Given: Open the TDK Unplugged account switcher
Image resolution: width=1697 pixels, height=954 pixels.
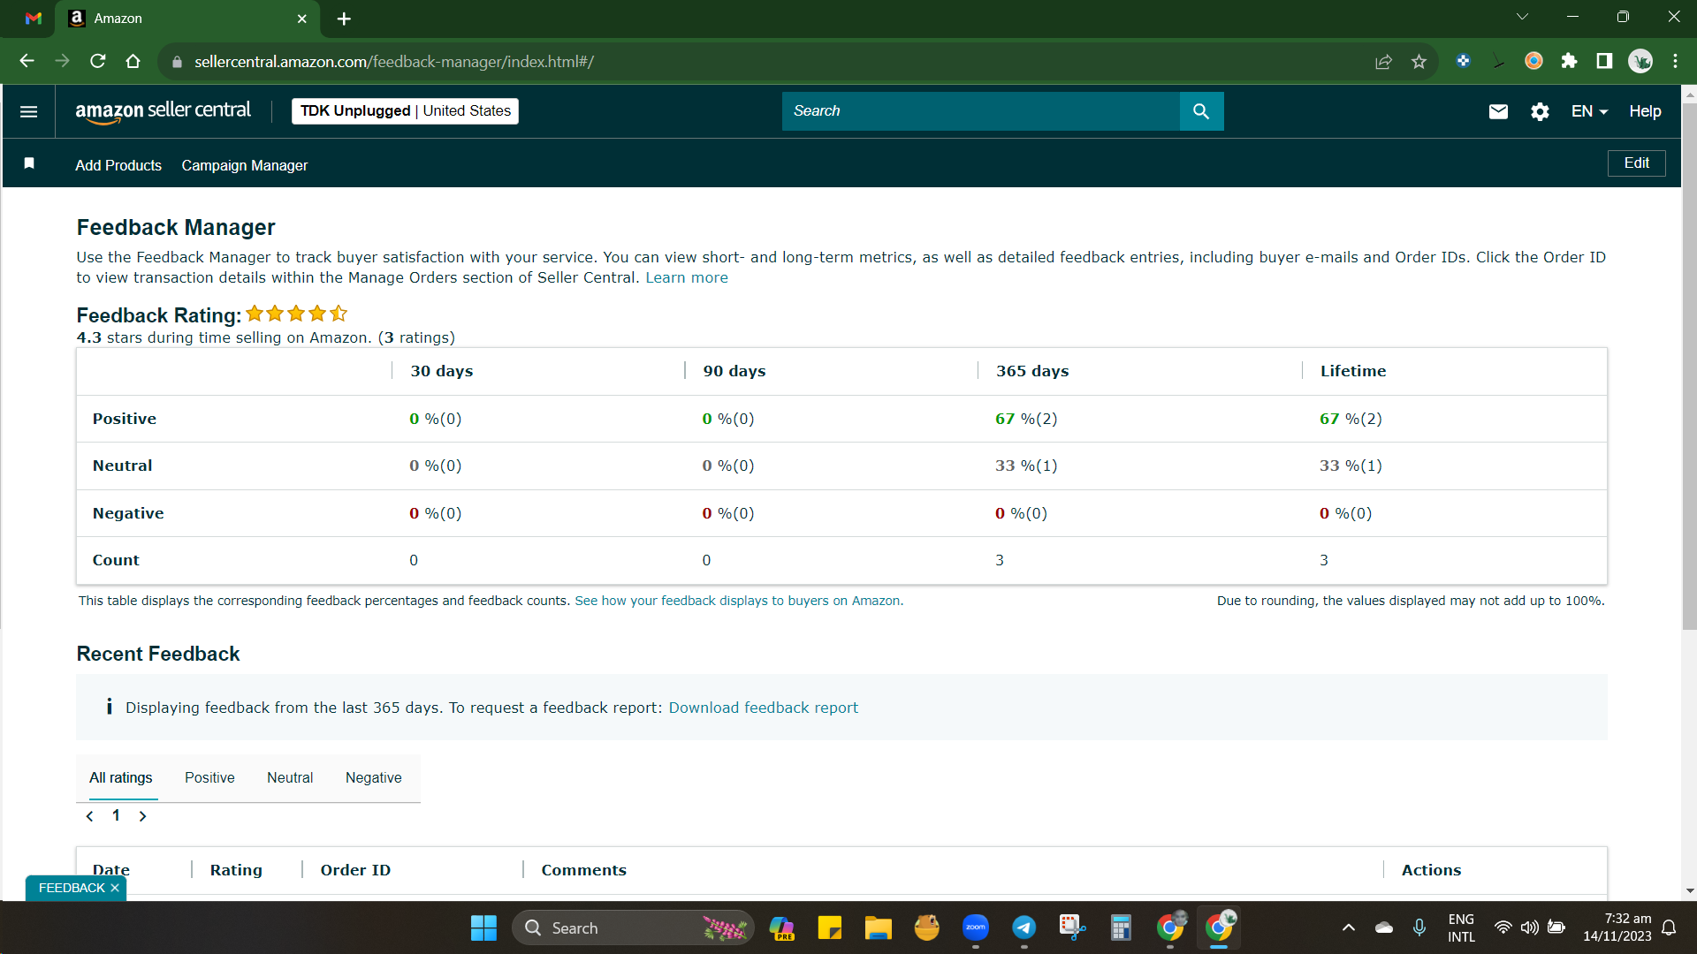Looking at the screenshot, I should click(405, 111).
